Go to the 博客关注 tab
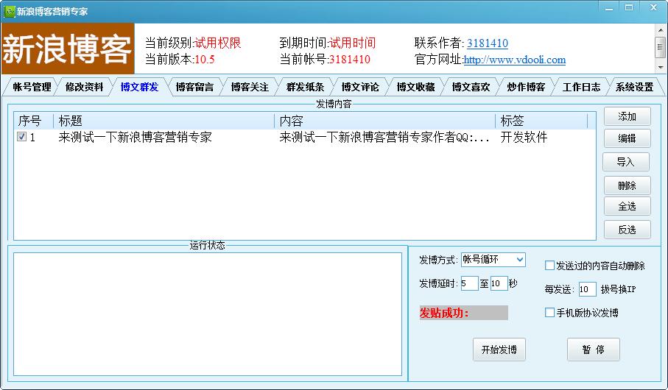 [250, 87]
